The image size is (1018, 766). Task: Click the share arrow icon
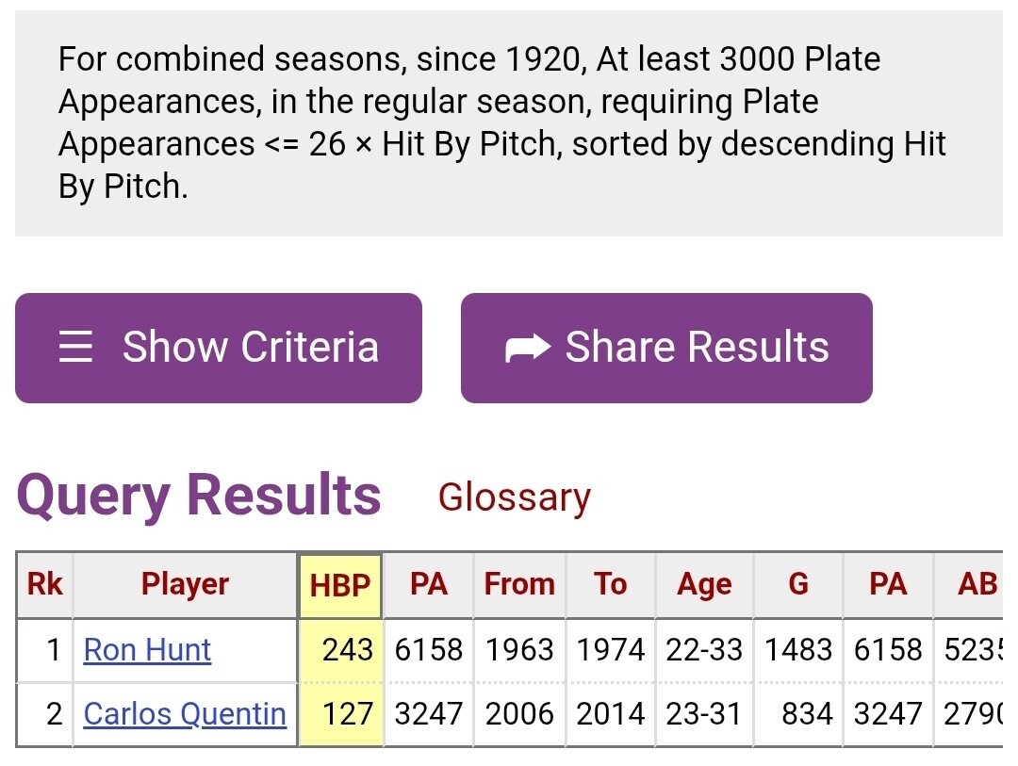click(x=528, y=349)
